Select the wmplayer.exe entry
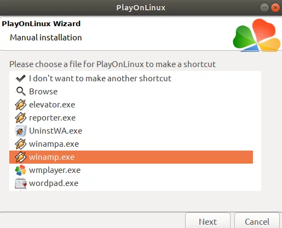The image size is (282, 228). pos(131,170)
